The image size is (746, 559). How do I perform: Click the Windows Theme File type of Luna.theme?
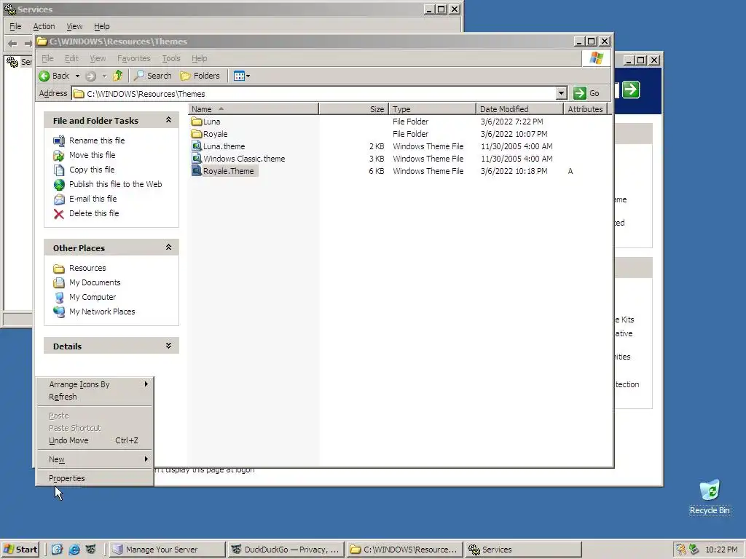(x=428, y=146)
